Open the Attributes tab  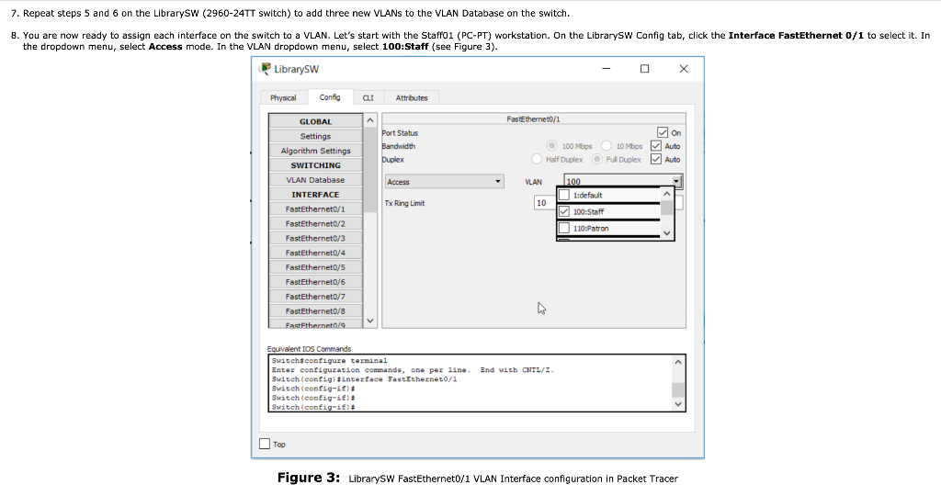pyautogui.click(x=412, y=97)
